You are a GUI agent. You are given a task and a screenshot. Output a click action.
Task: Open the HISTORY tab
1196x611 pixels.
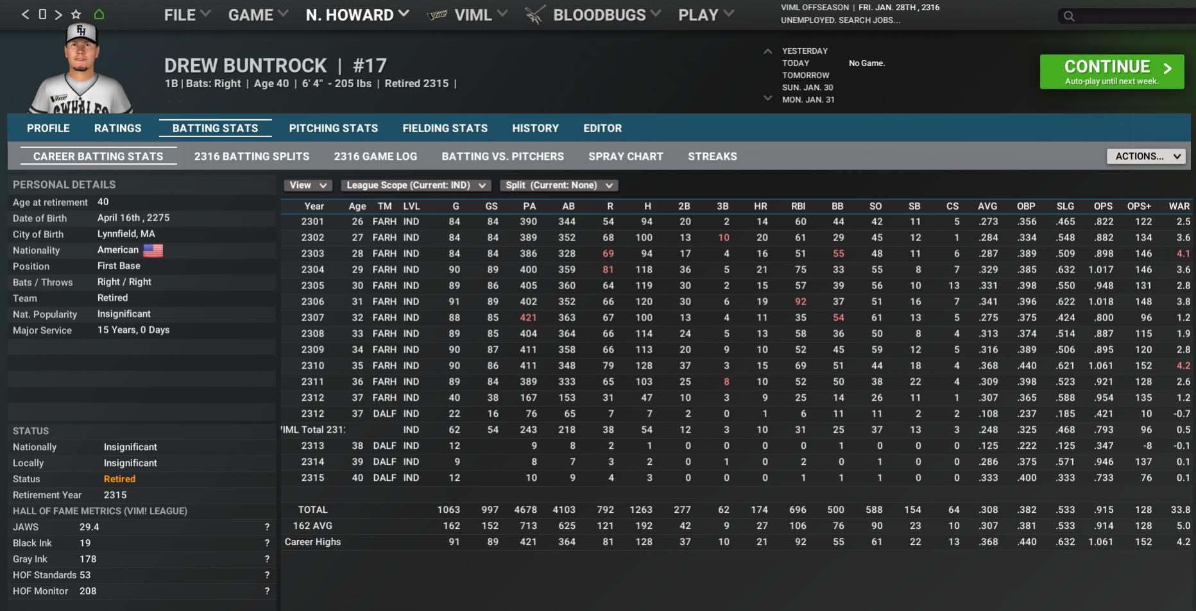pyautogui.click(x=536, y=128)
